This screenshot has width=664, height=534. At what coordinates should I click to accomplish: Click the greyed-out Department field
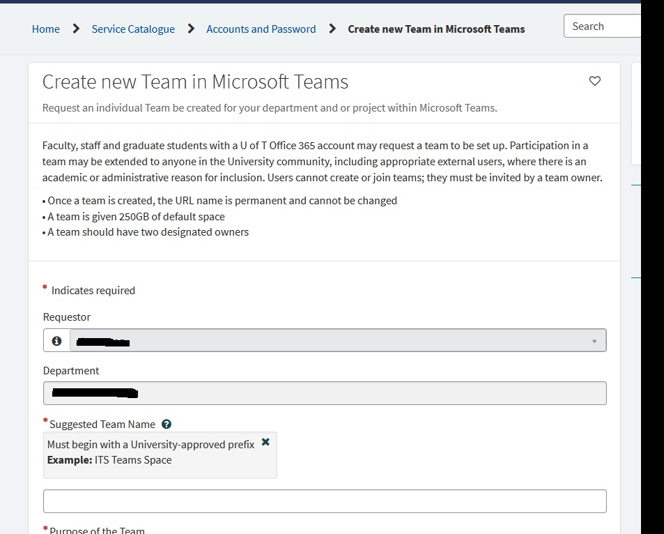pyautogui.click(x=325, y=393)
